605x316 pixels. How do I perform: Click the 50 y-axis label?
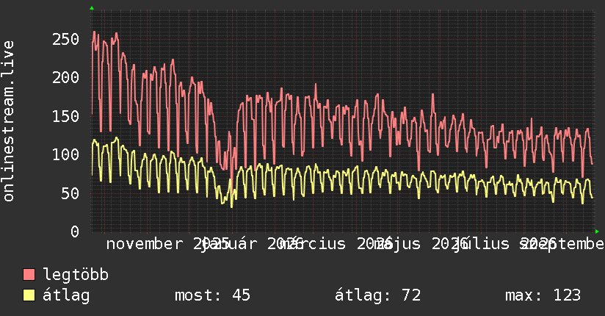coord(70,193)
